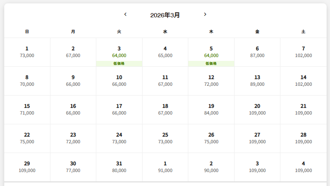Viewport: 330px width, 186px height.
Task: Pick March 16 date cell
Action: 73,109
